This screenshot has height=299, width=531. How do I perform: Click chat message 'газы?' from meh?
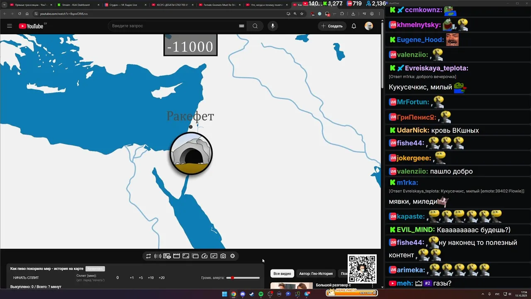[443, 283]
